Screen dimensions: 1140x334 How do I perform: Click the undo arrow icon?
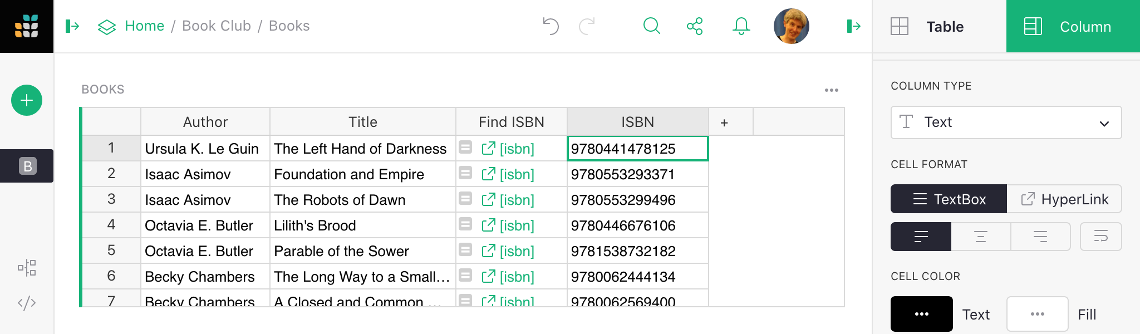click(550, 26)
